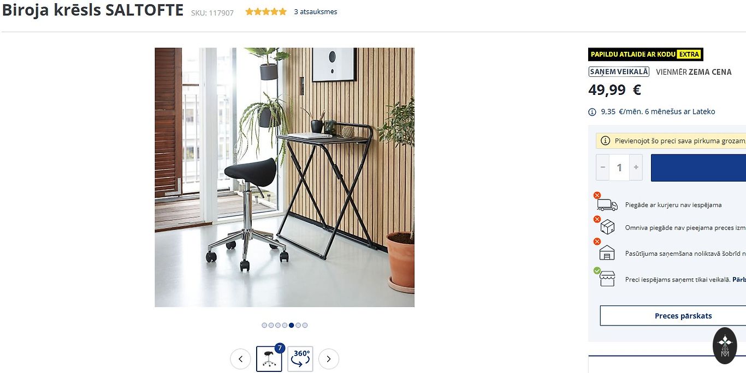Select the first carousel dot
746x373 pixels.
(264, 325)
